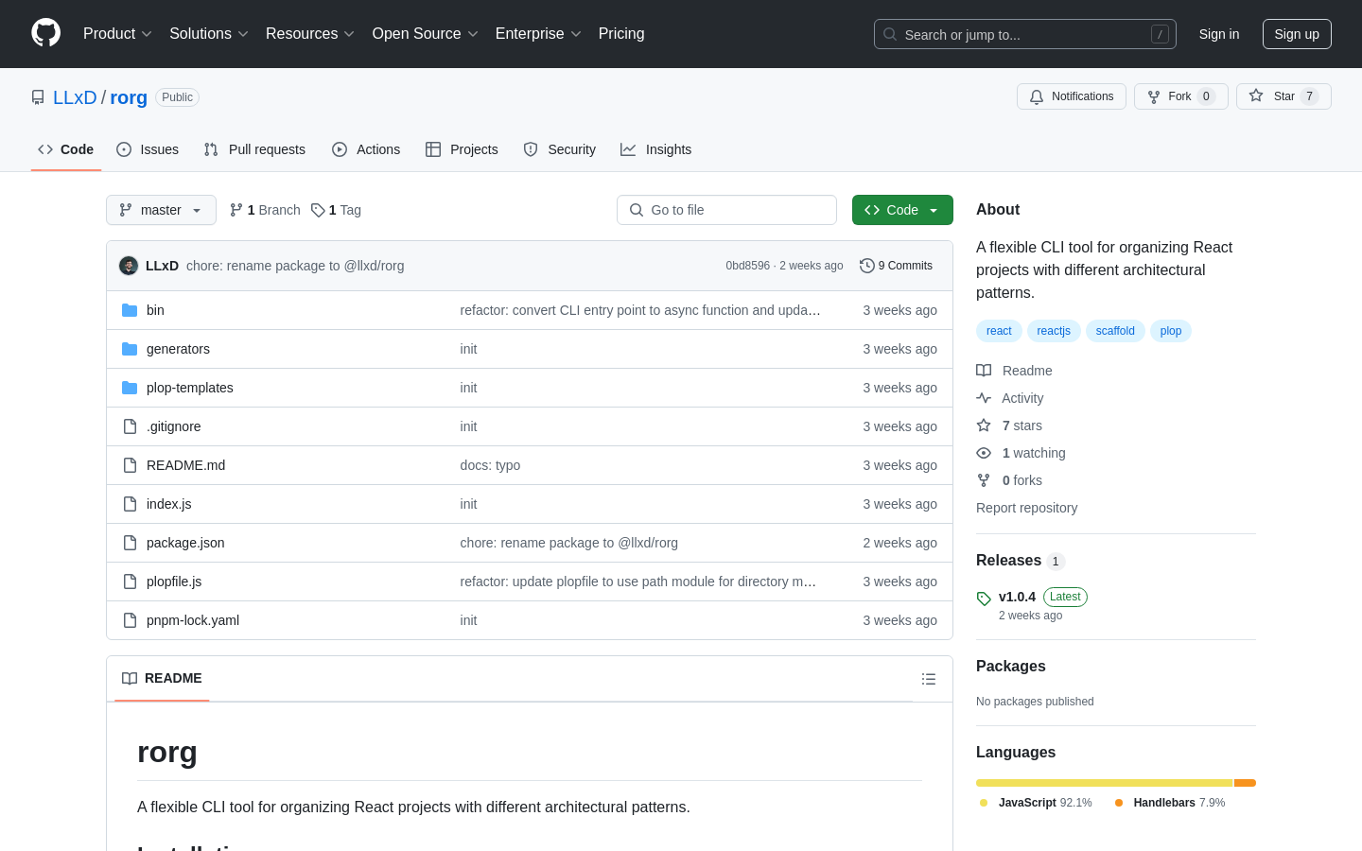Select the README tab header

click(x=162, y=679)
